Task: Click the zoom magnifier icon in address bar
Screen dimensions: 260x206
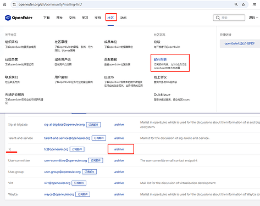Action: (x=236, y=4)
